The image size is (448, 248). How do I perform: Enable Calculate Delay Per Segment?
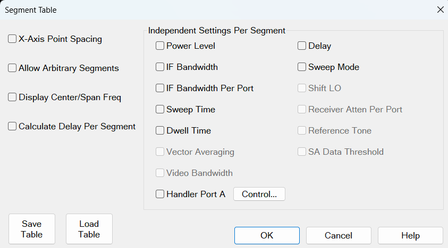tap(12, 127)
